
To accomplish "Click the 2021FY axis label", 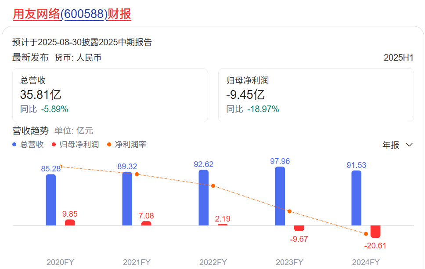I will click(x=137, y=262).
